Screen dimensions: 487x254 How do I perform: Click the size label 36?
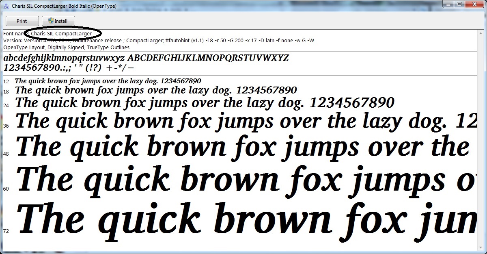pyautogui.click(x=6, y=126)
